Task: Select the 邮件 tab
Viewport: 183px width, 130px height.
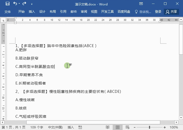Action: tap(74, 12)
